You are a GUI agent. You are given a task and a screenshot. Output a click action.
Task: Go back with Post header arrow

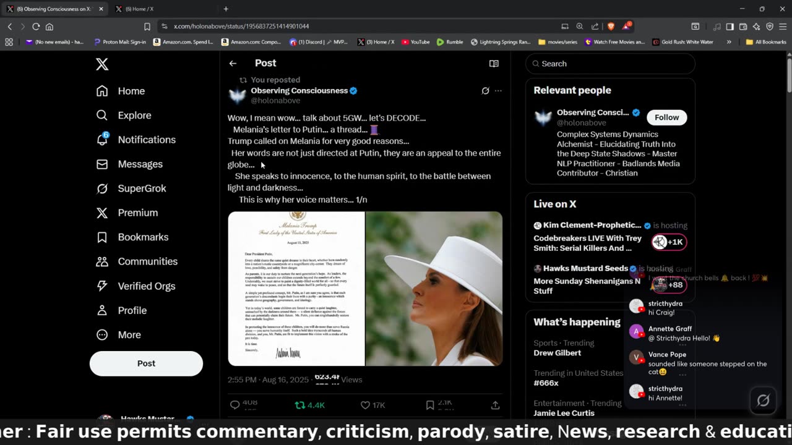(x=233, y=63)
